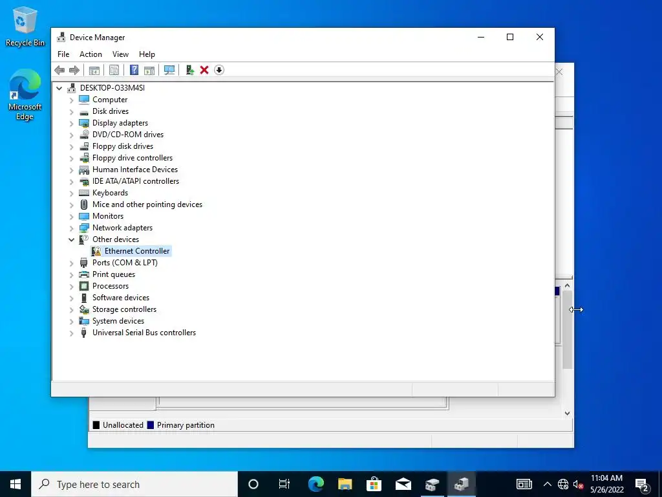Open Microsoft Edge desktop shortcut

pos(25,94)
